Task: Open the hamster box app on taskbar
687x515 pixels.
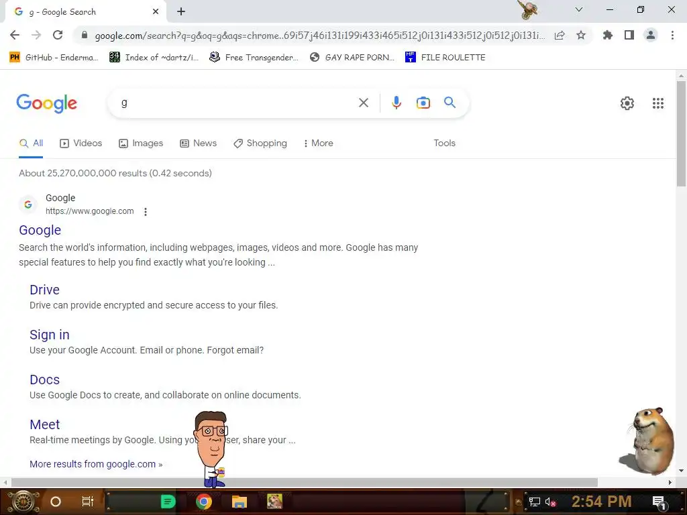Action: pos(274,502)
